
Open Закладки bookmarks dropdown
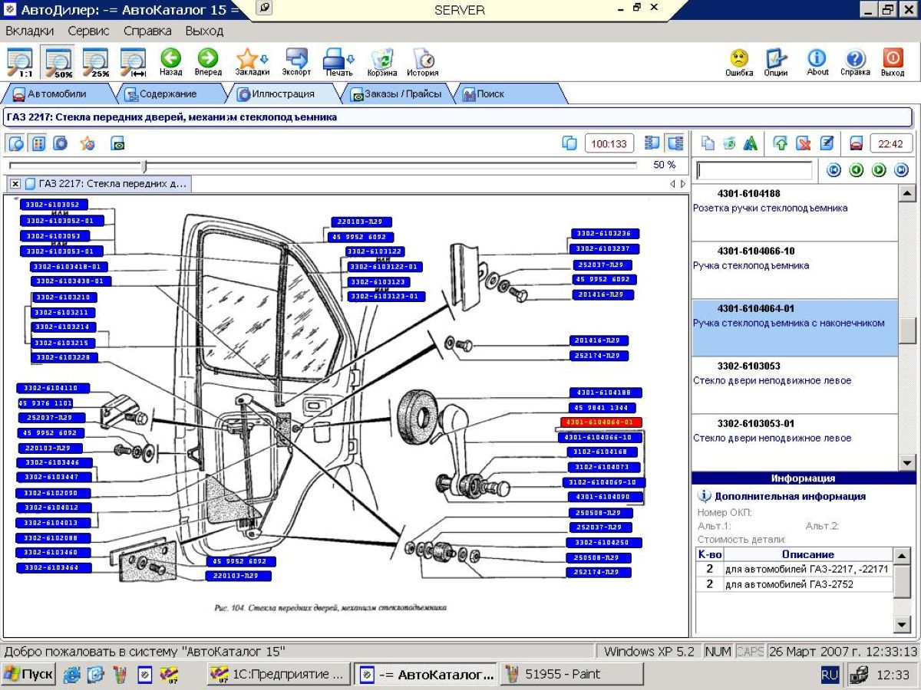pos(252,62)
